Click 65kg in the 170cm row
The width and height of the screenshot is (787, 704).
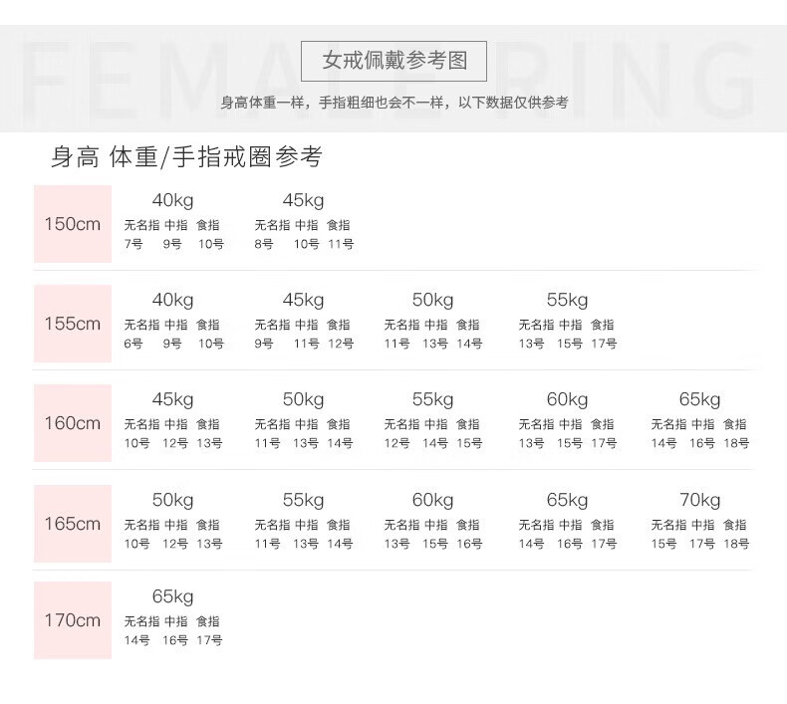pos(172,596)
